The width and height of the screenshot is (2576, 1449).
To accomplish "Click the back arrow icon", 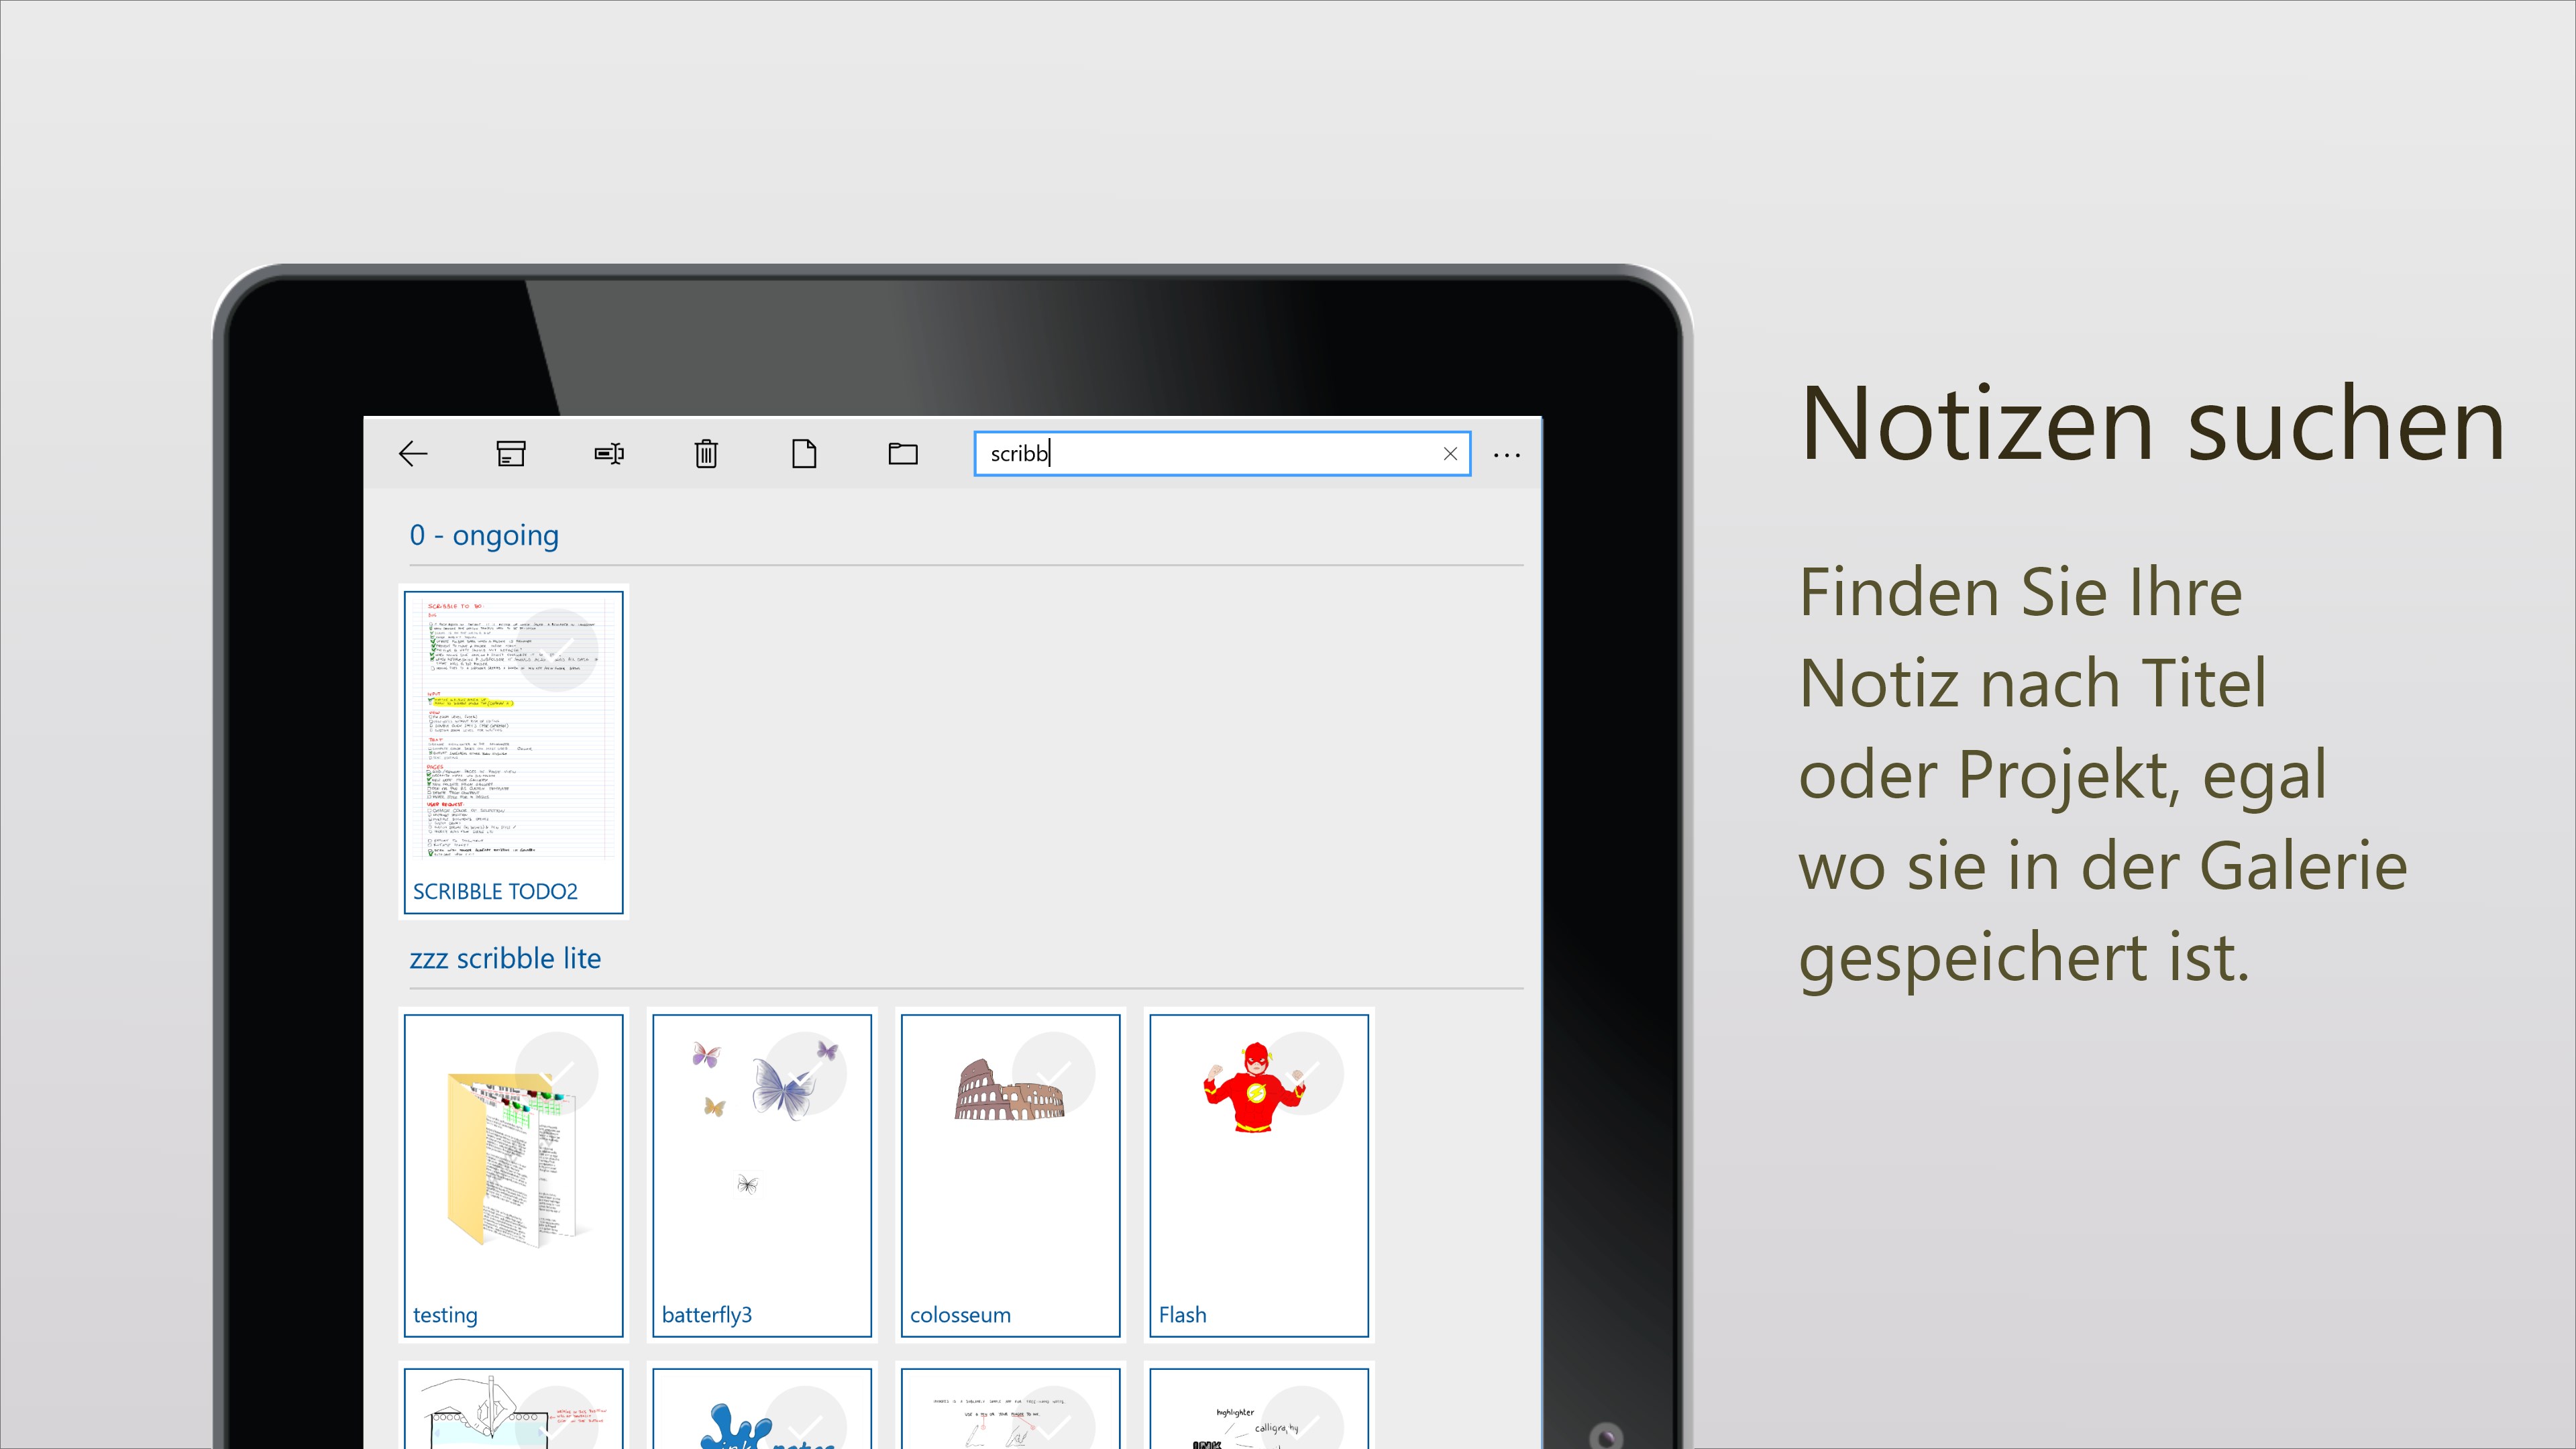I will 413,454.
